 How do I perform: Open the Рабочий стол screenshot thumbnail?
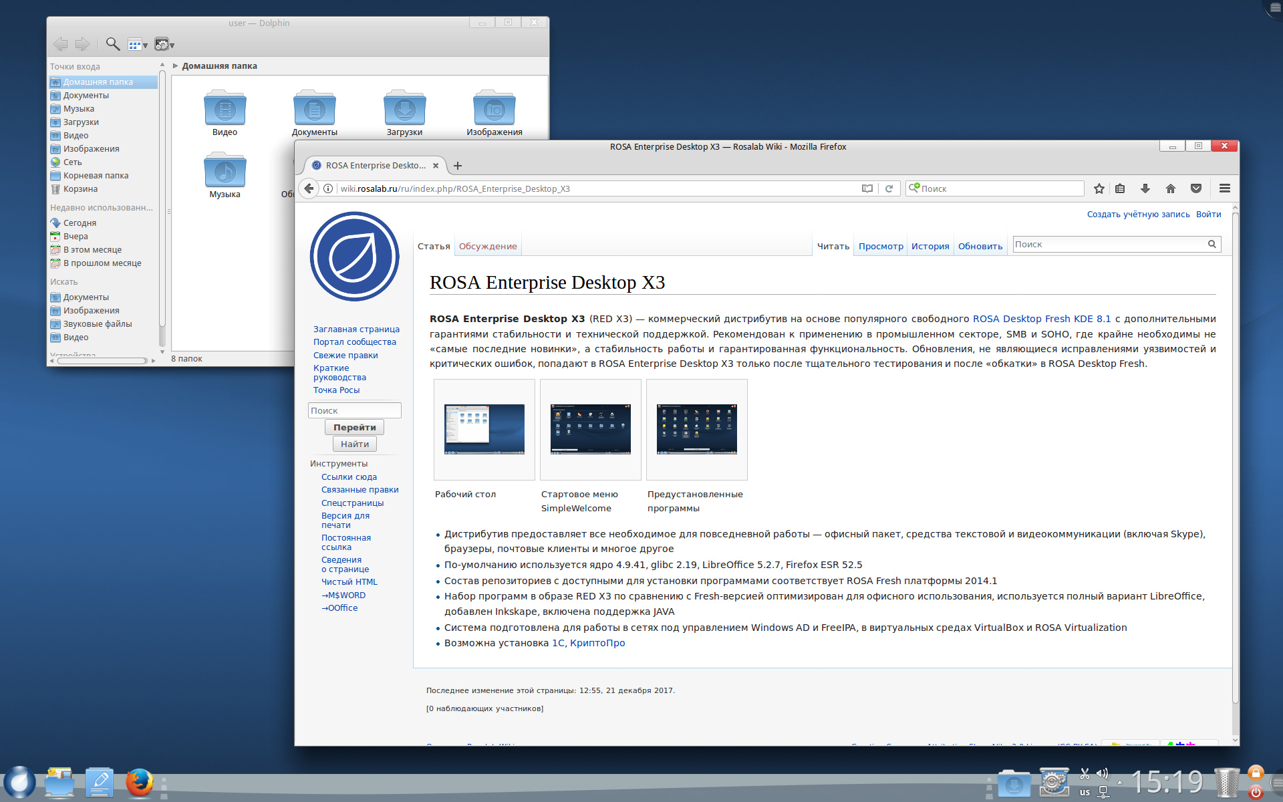click(484, 429)
